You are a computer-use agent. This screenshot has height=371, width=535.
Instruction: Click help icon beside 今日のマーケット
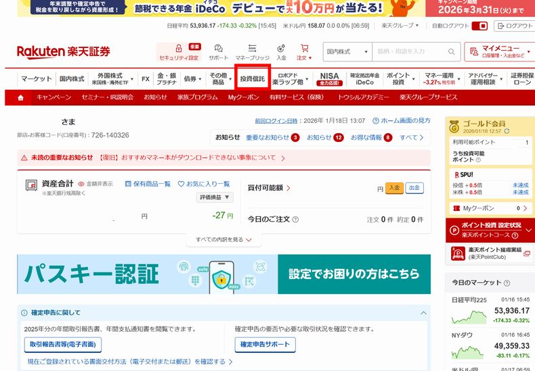coord(507,283)
